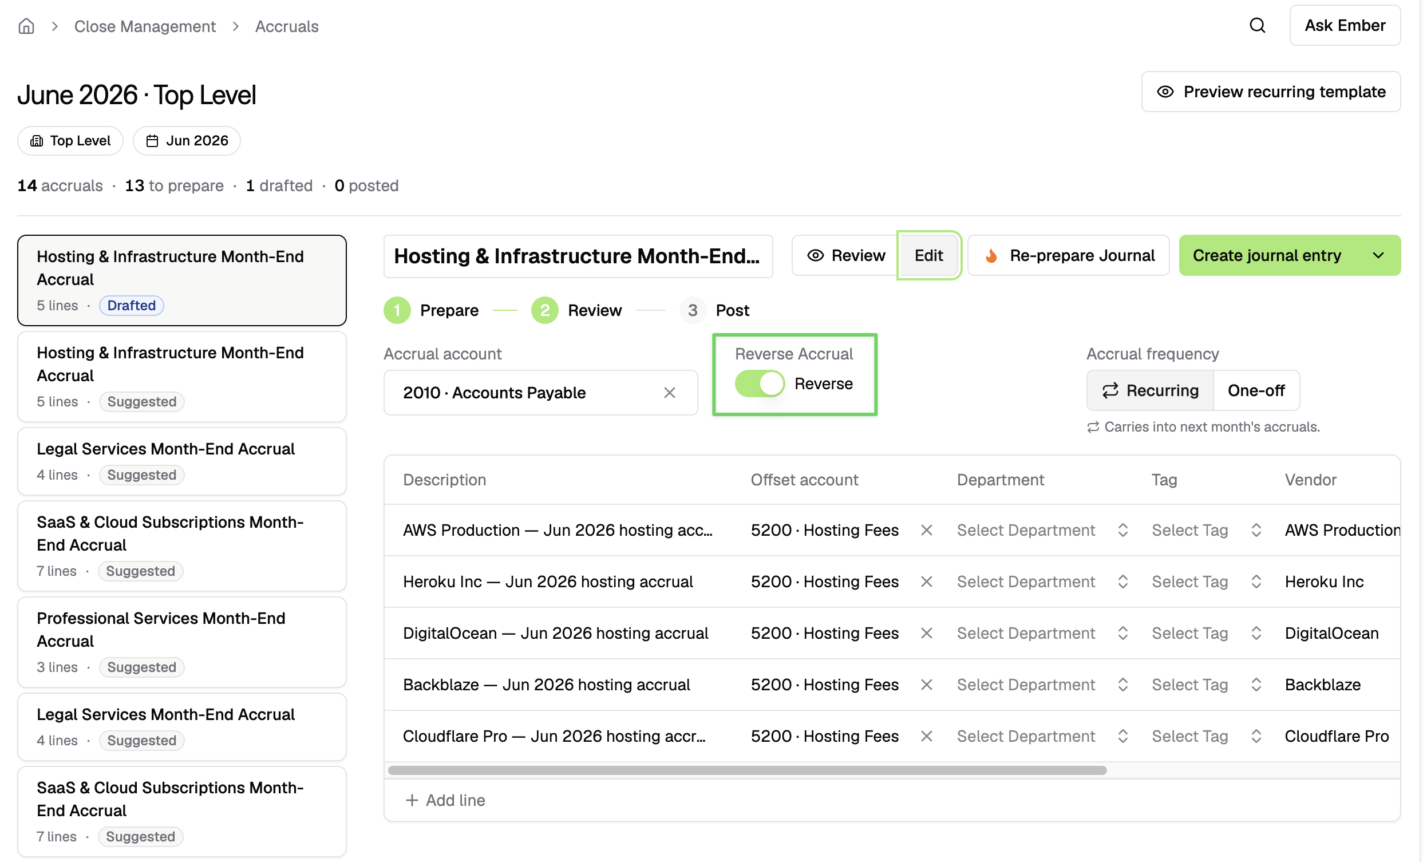Viewport: 1423px width, 862px height.
Task: Click Re-prepare Journal button
Action: tap(1069, 256)
